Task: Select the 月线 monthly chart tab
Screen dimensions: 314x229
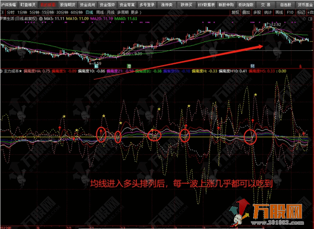Action: point(111,12)
